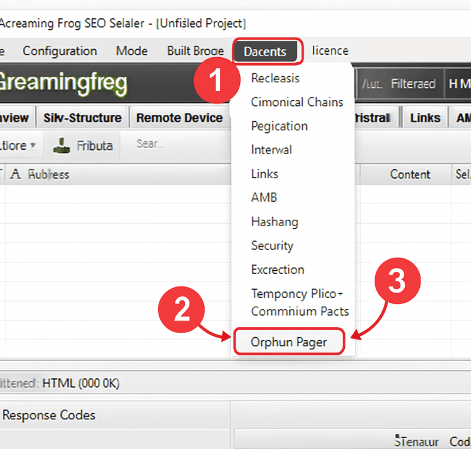471x449 pixels.
Task: Open the Configuration menu
Action: tap(60, 51)
